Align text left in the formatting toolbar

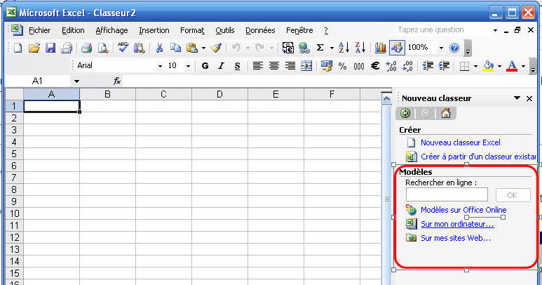(x=257, y=66)
